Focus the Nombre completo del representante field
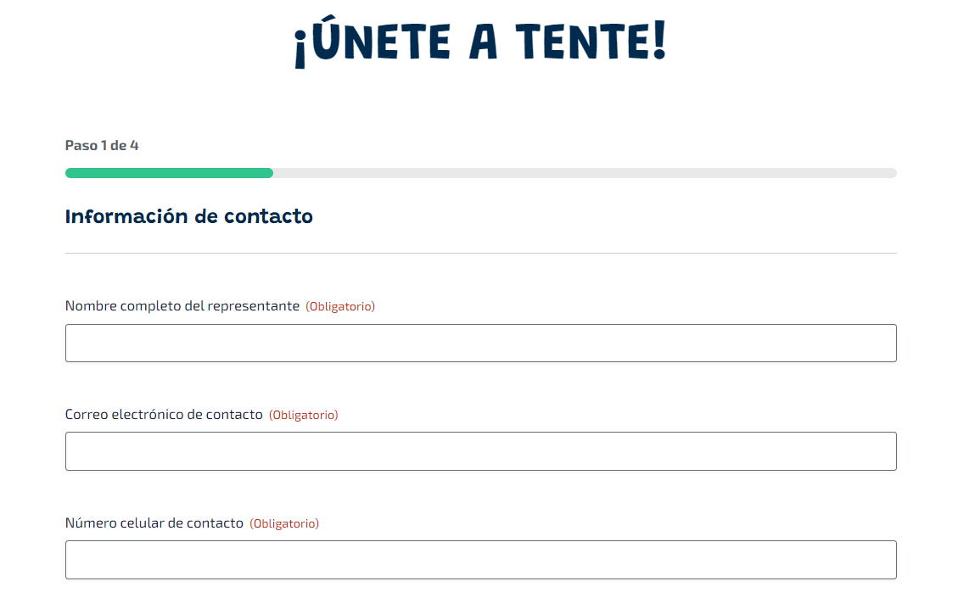The image size is (975, 598). 480,344
